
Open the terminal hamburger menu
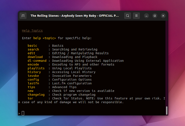pos(136,16)
